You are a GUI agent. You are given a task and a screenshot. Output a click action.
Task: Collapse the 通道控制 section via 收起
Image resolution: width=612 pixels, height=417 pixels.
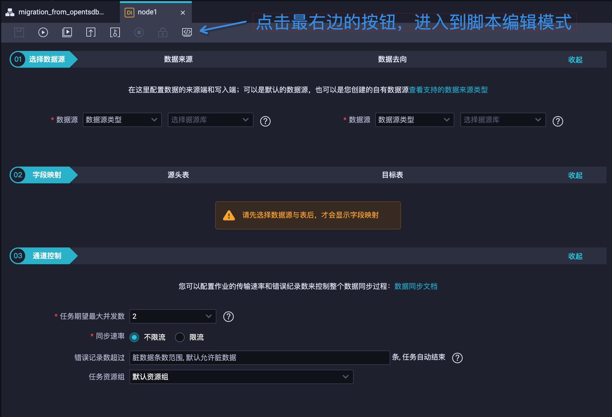[x=575, y=256]
